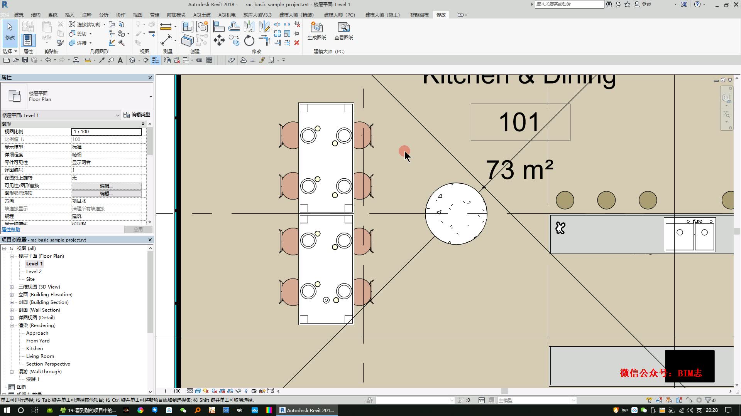Select the 视图比例 scale dropdown 1:100
Image resolution: width=741 pixels, height=416 pixels.
107,132
